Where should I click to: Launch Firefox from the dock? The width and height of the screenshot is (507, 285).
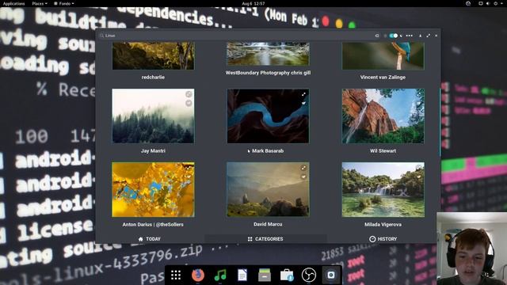click(198, 275)
